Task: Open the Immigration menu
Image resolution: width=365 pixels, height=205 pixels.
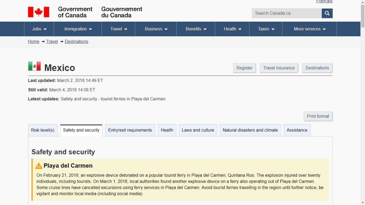Action: click(x=78, y=29)
